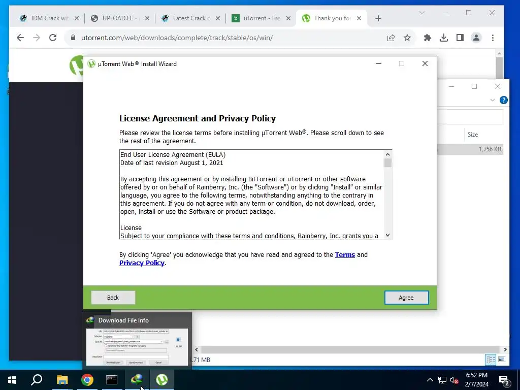Reload the utorrent.com page

coord(53,38)
